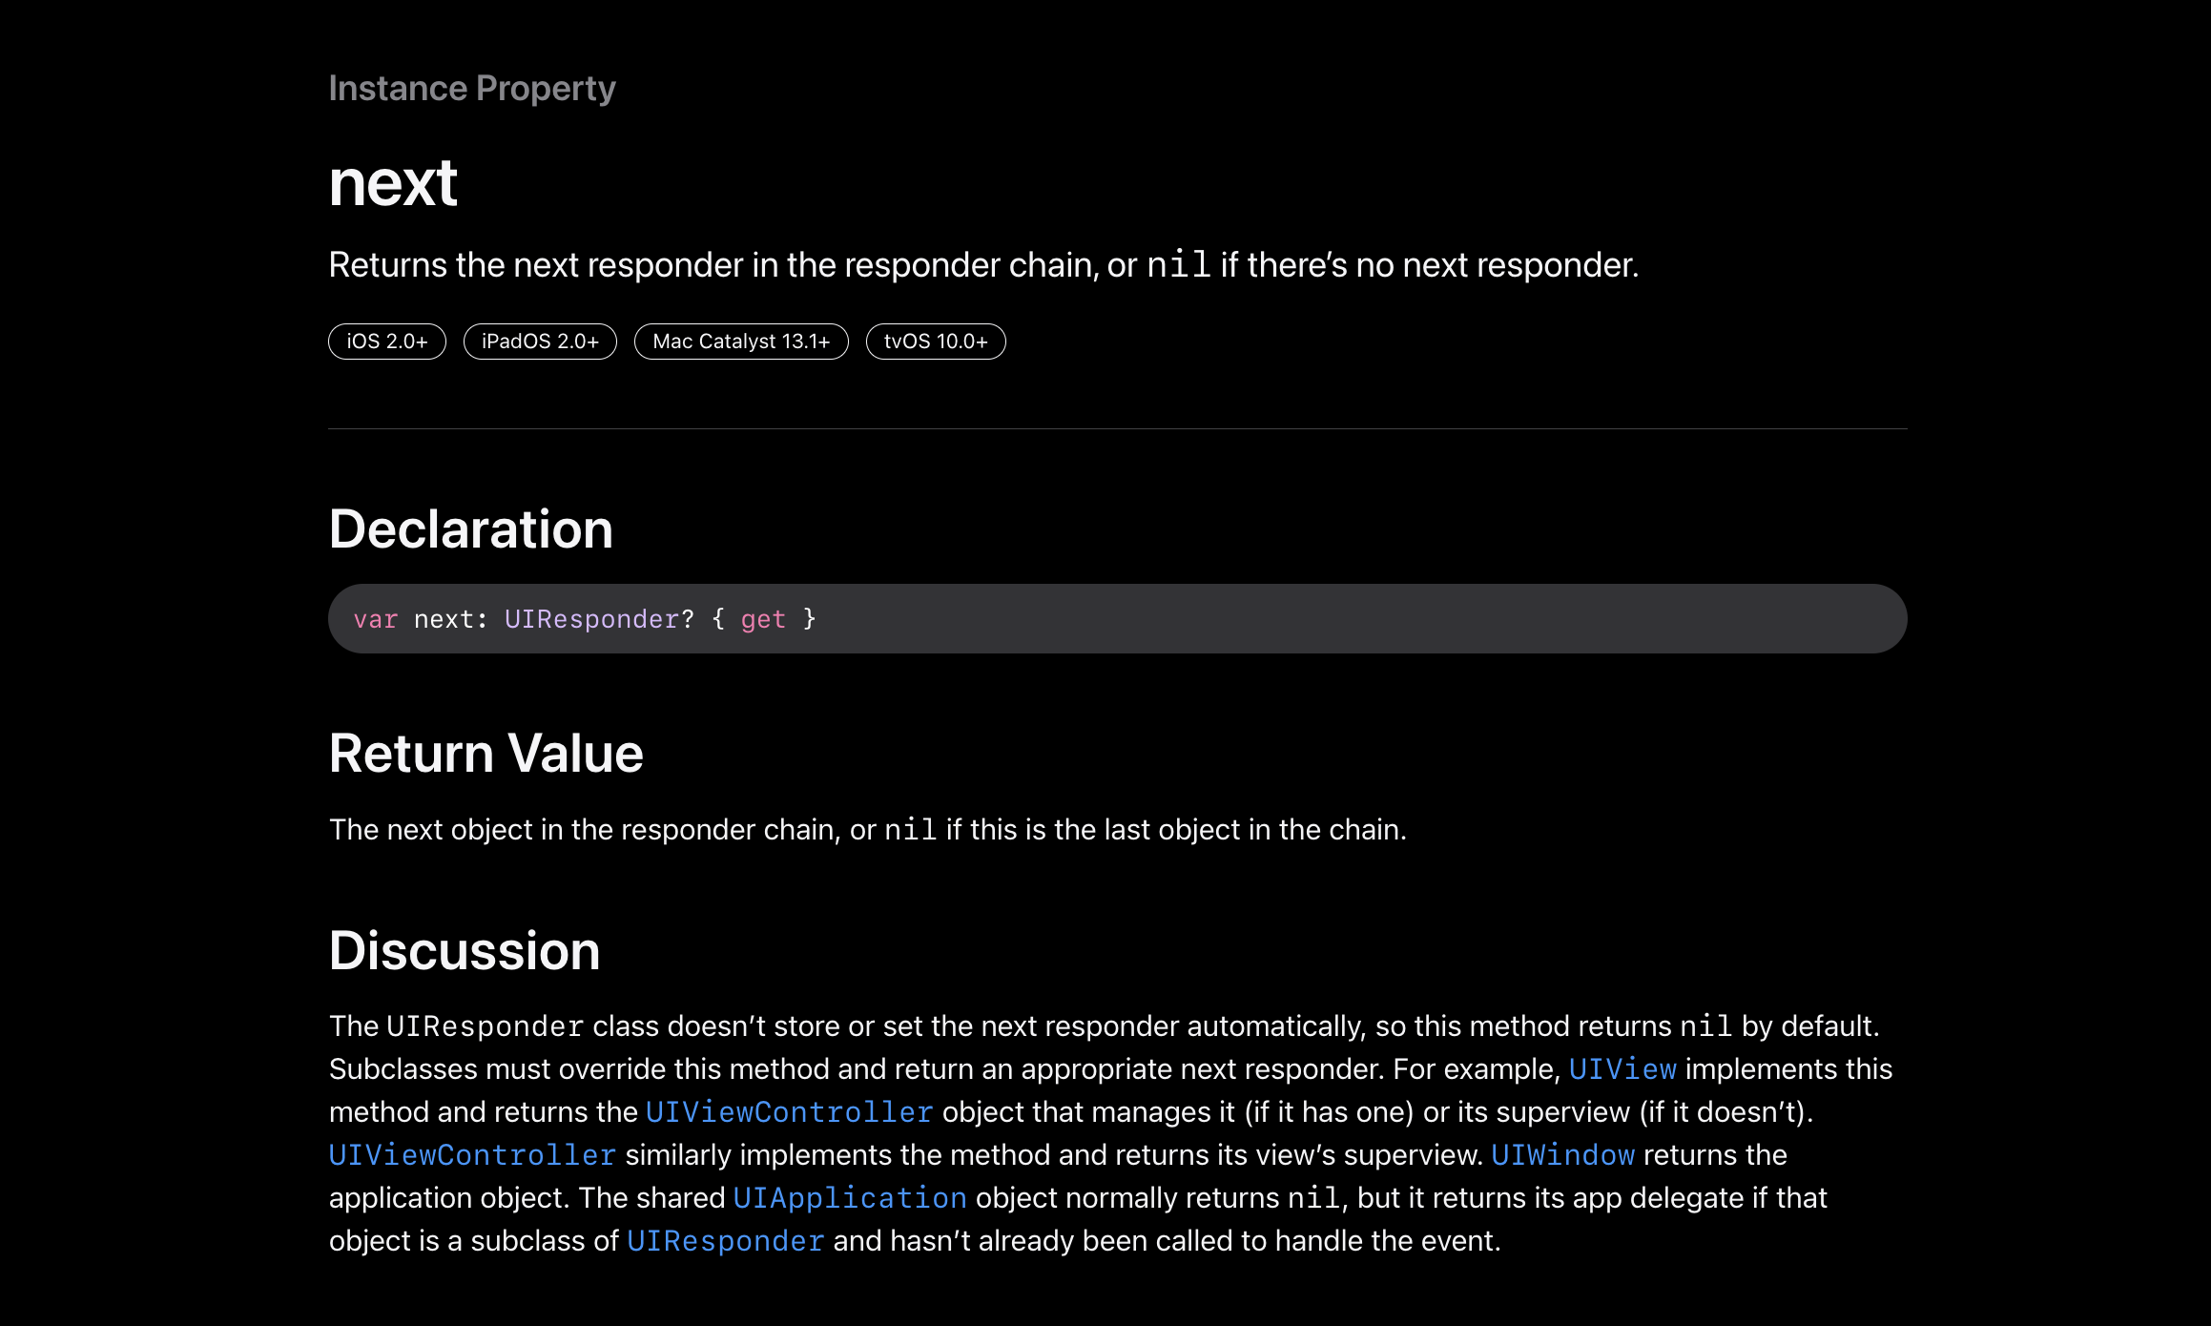Click the tvOS 10.0+ availability badge
The image size is (2211, 1326).
point(935,342)
